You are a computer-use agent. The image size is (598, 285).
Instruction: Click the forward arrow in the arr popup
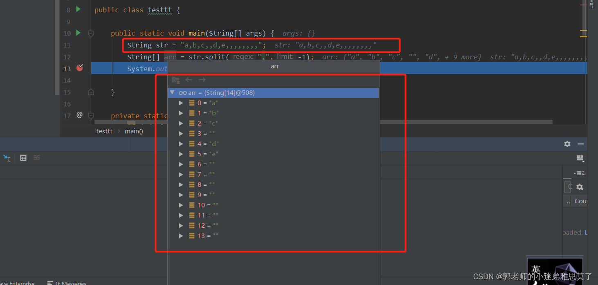[x=202, y=80]
